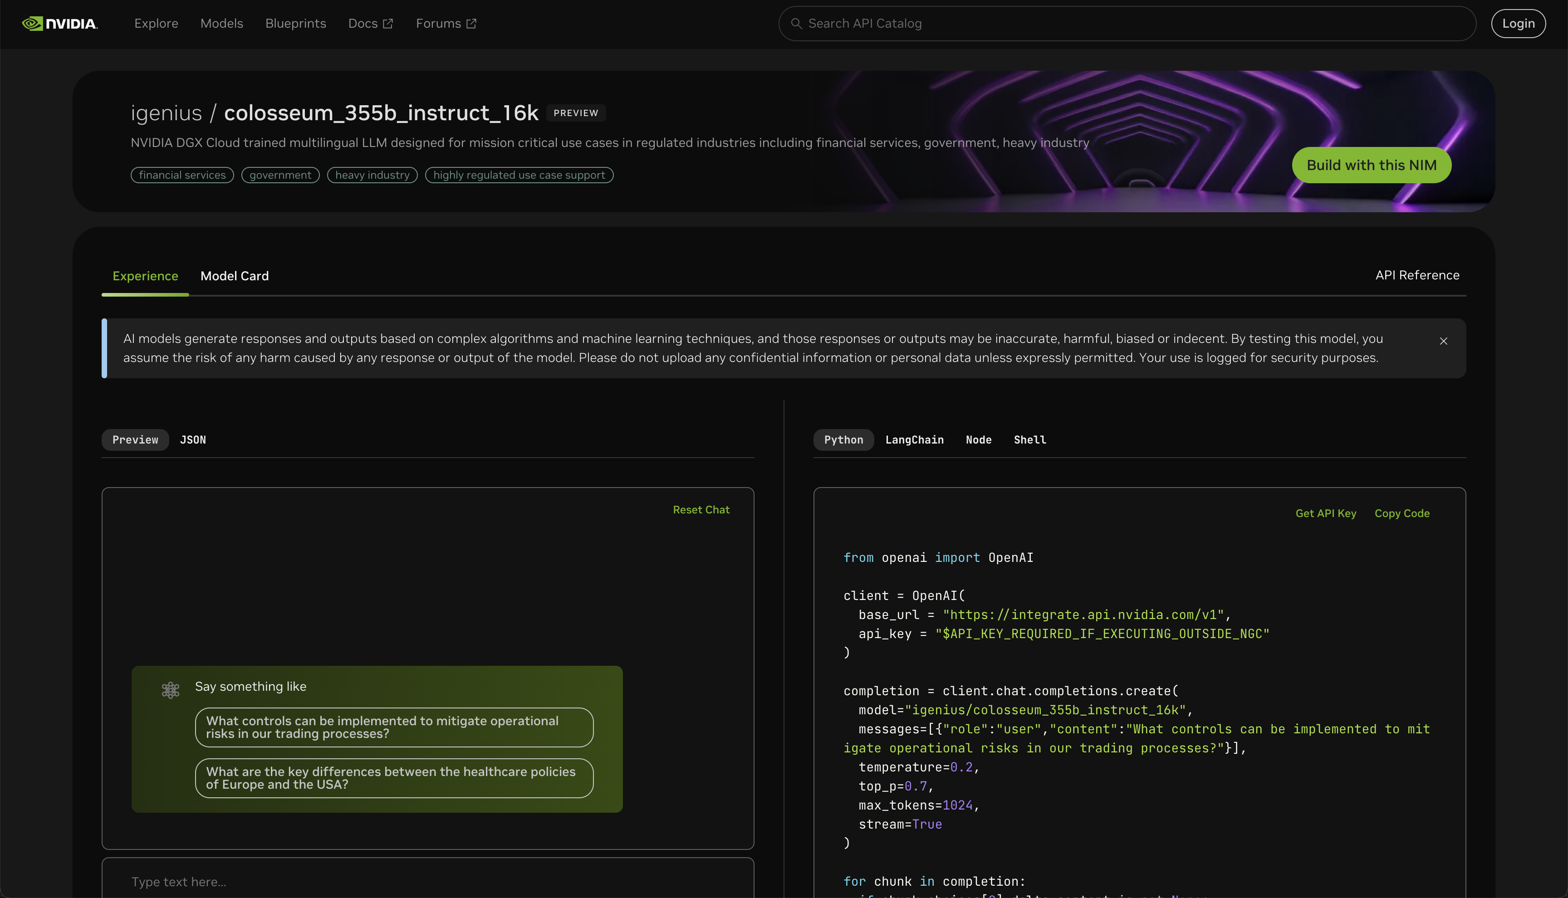Click Reset Chat
The height and width of the screenshot is (898, 1568).
(x=701, y=509)
